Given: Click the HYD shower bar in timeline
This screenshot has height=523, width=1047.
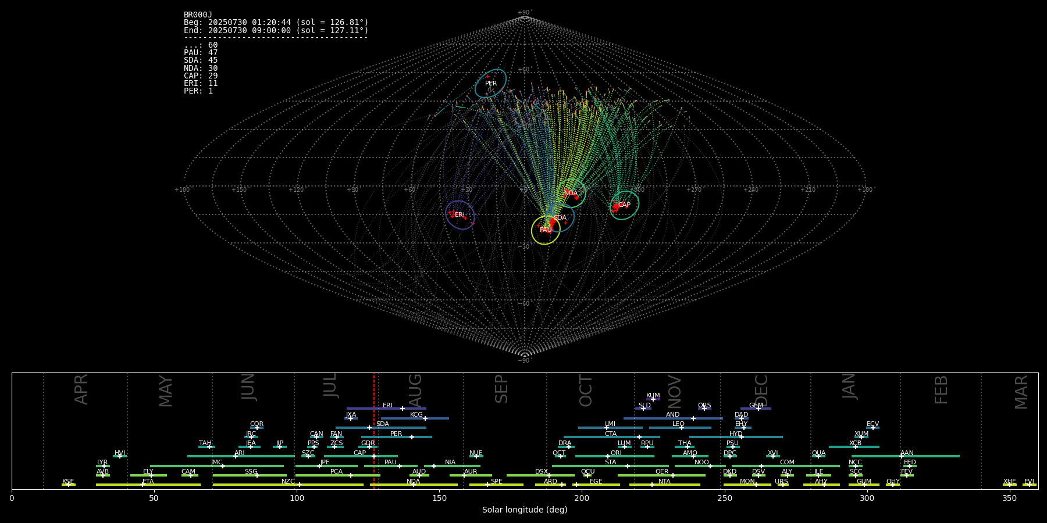Looking at the screenshot, I should coord(736,437).
